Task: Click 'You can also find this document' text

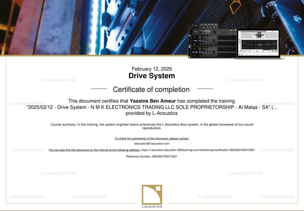Action: (95, 150)
